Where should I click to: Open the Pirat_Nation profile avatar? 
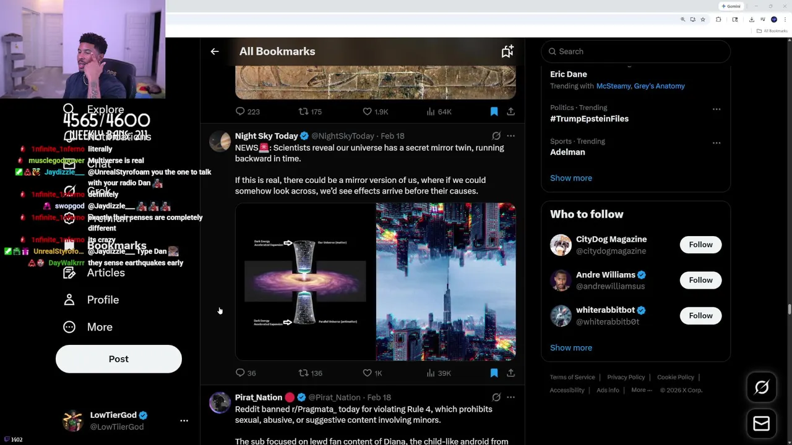click(x=220, y=403)
